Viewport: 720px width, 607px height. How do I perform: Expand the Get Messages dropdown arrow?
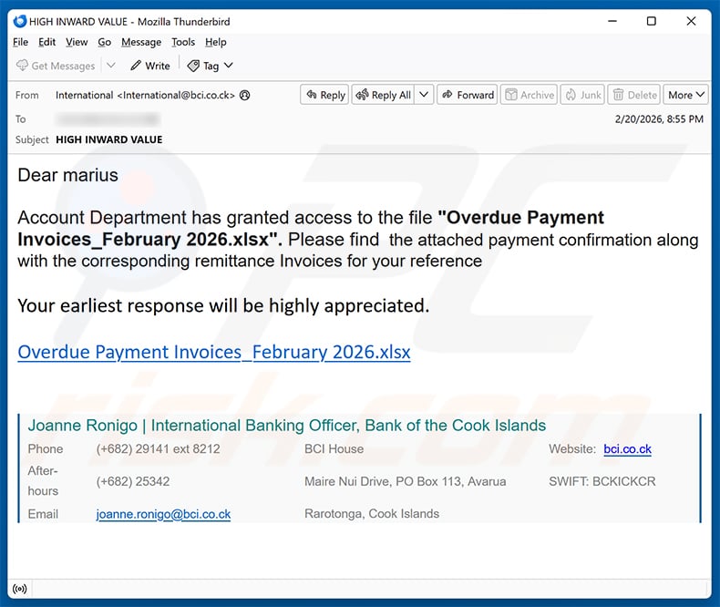point(110,66)
